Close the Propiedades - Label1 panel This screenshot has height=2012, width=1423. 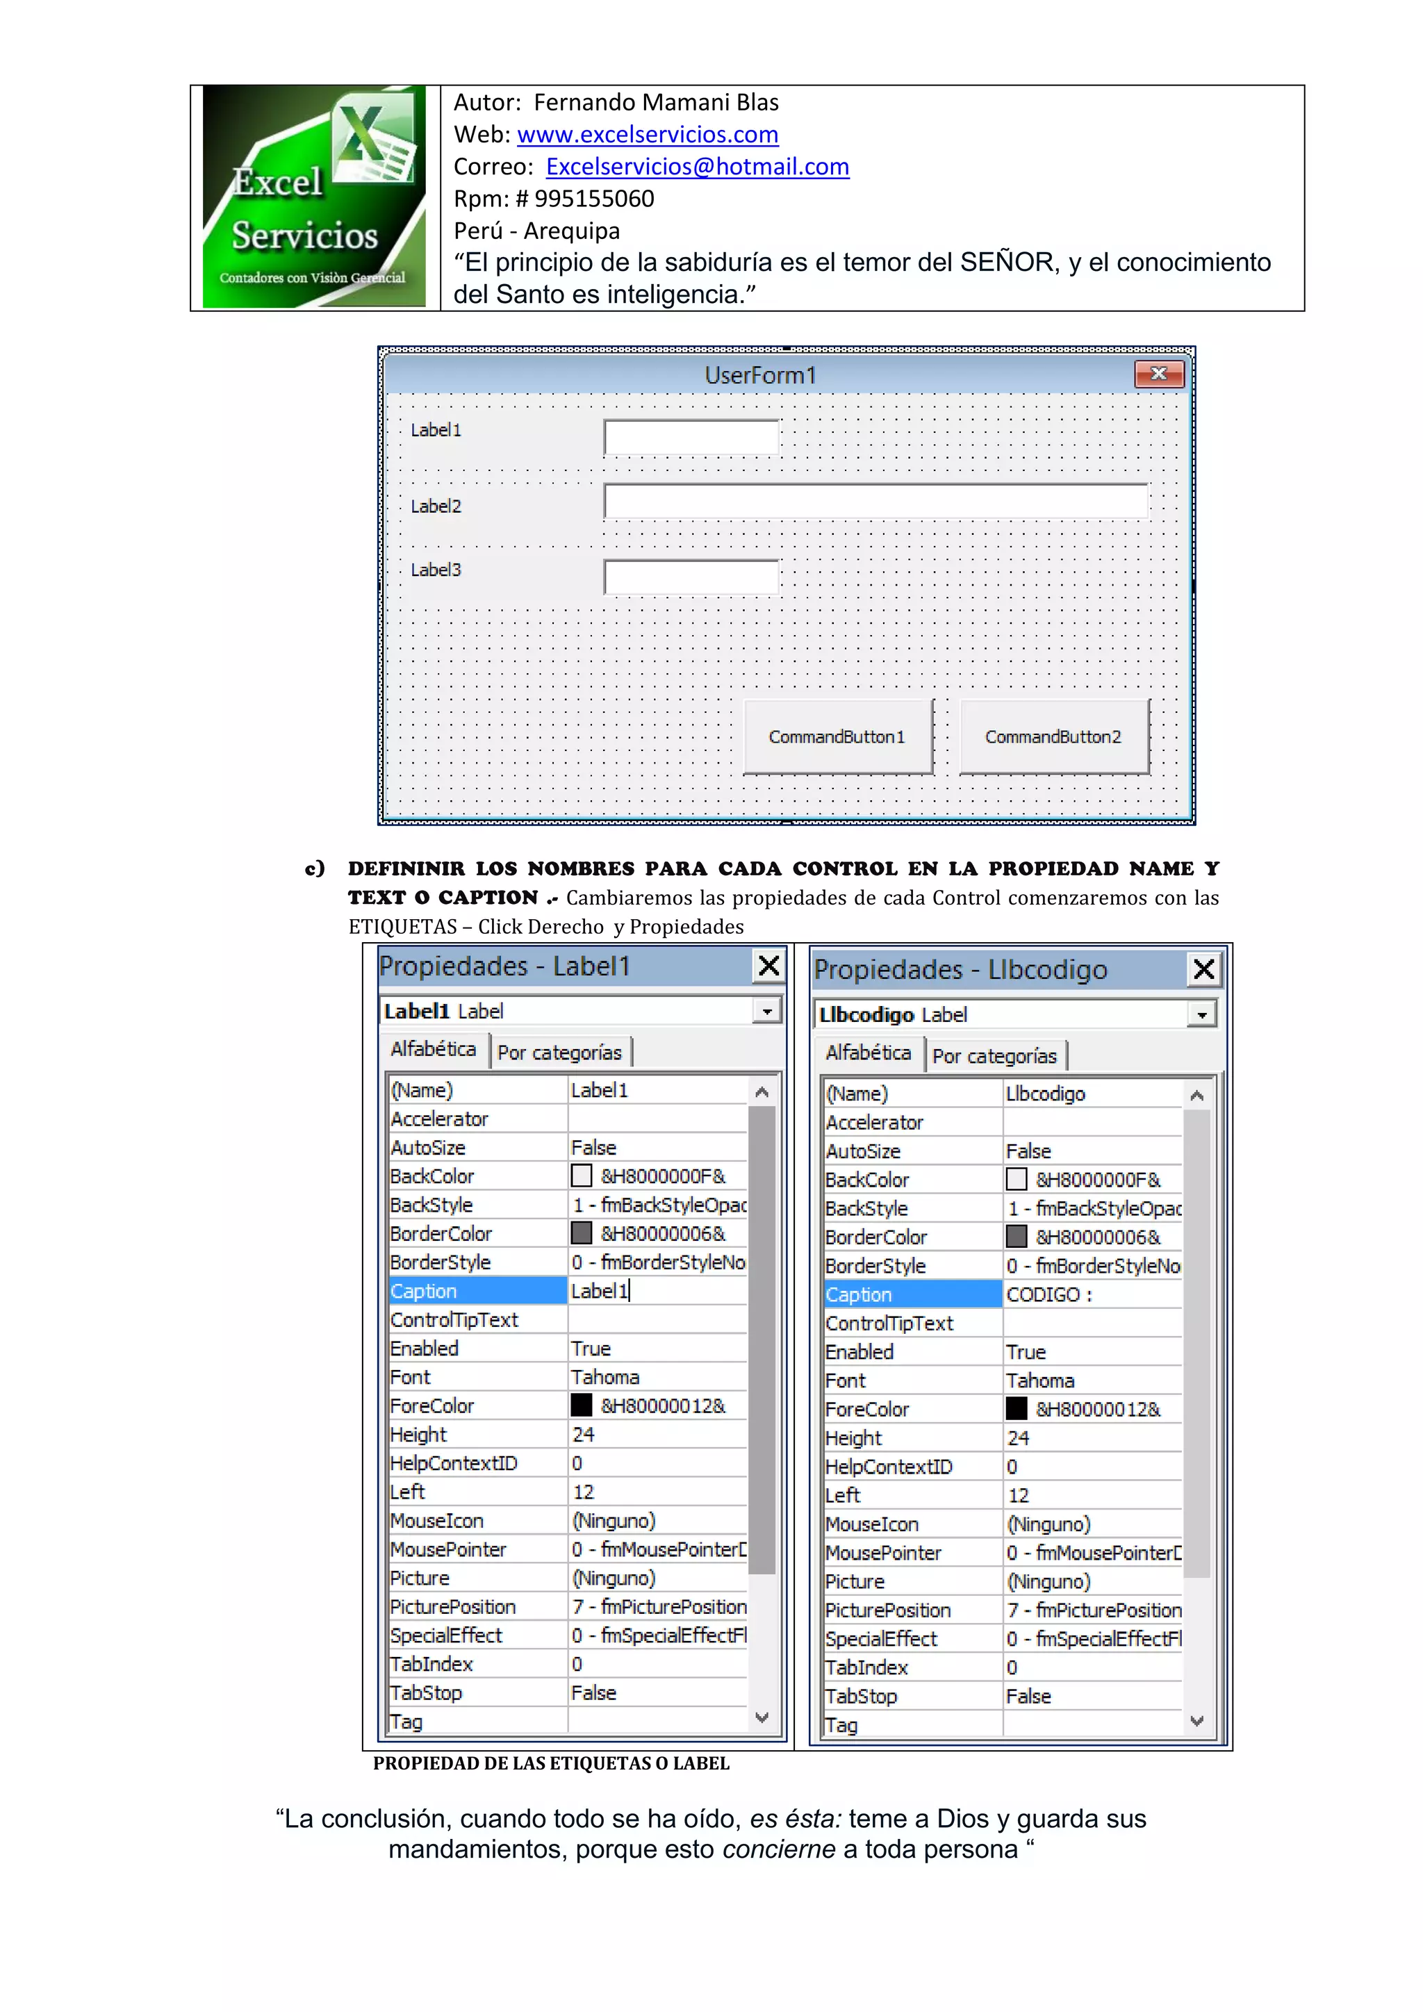tap(768, 966)
